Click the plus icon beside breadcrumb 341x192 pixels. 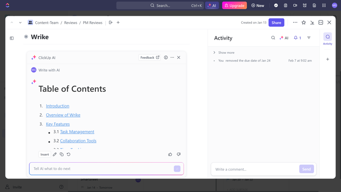point(118,23)
